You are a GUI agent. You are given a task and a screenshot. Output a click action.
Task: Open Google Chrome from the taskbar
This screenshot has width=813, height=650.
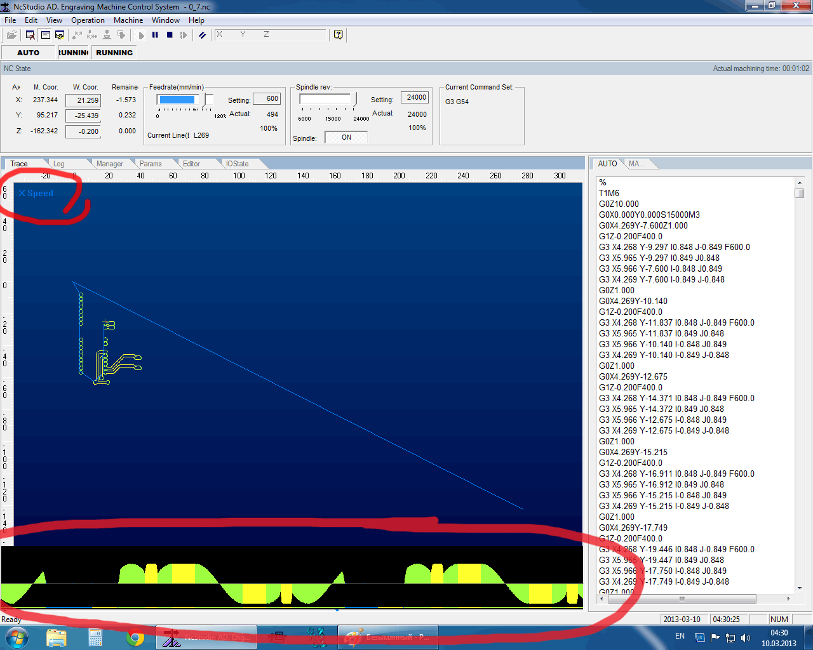tap(135, 637)
